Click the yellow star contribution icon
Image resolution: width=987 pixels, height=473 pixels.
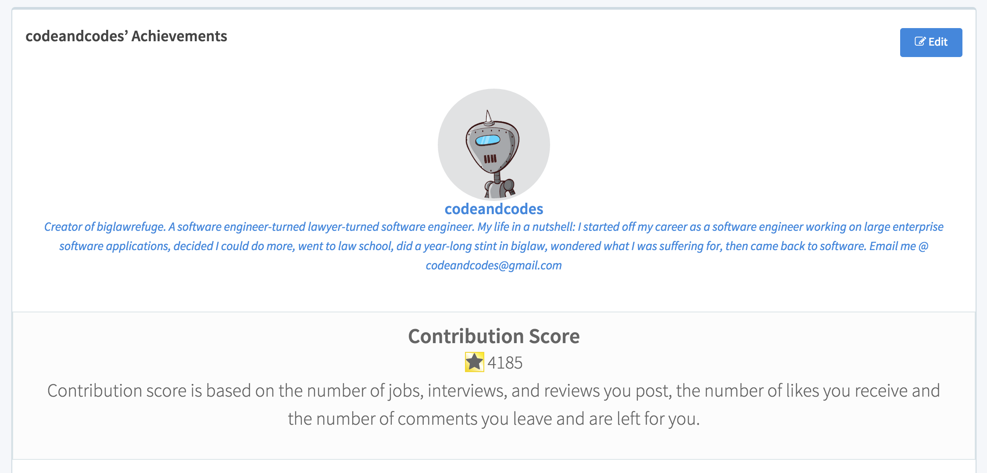click(474, 362)
